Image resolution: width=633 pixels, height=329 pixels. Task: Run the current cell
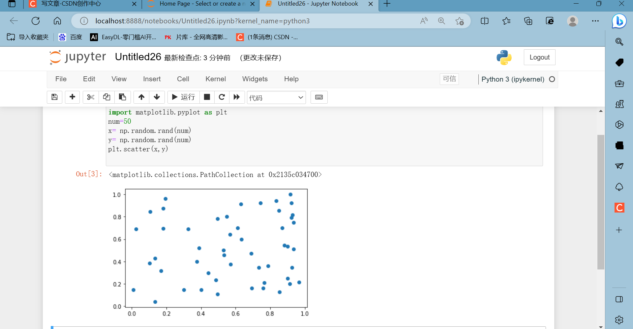183,97
